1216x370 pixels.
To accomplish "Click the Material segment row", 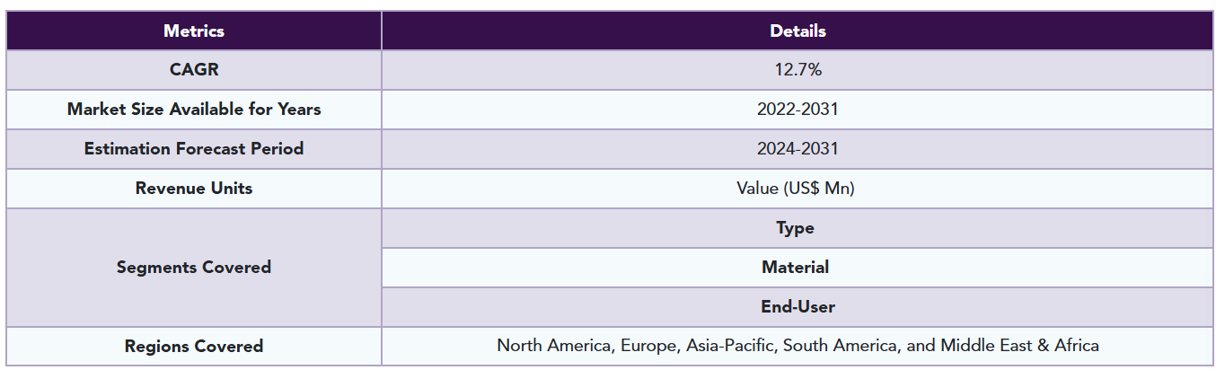I will (x=796, y=268).
